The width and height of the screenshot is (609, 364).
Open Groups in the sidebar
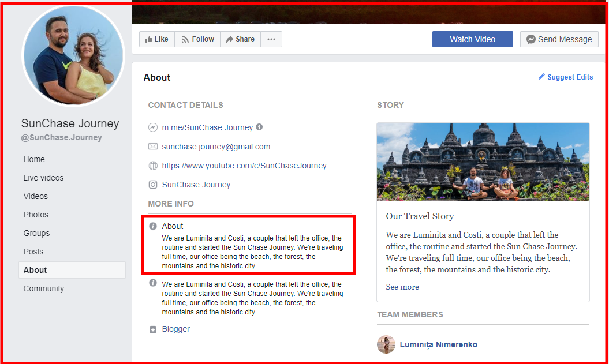(x=36, y=233)
